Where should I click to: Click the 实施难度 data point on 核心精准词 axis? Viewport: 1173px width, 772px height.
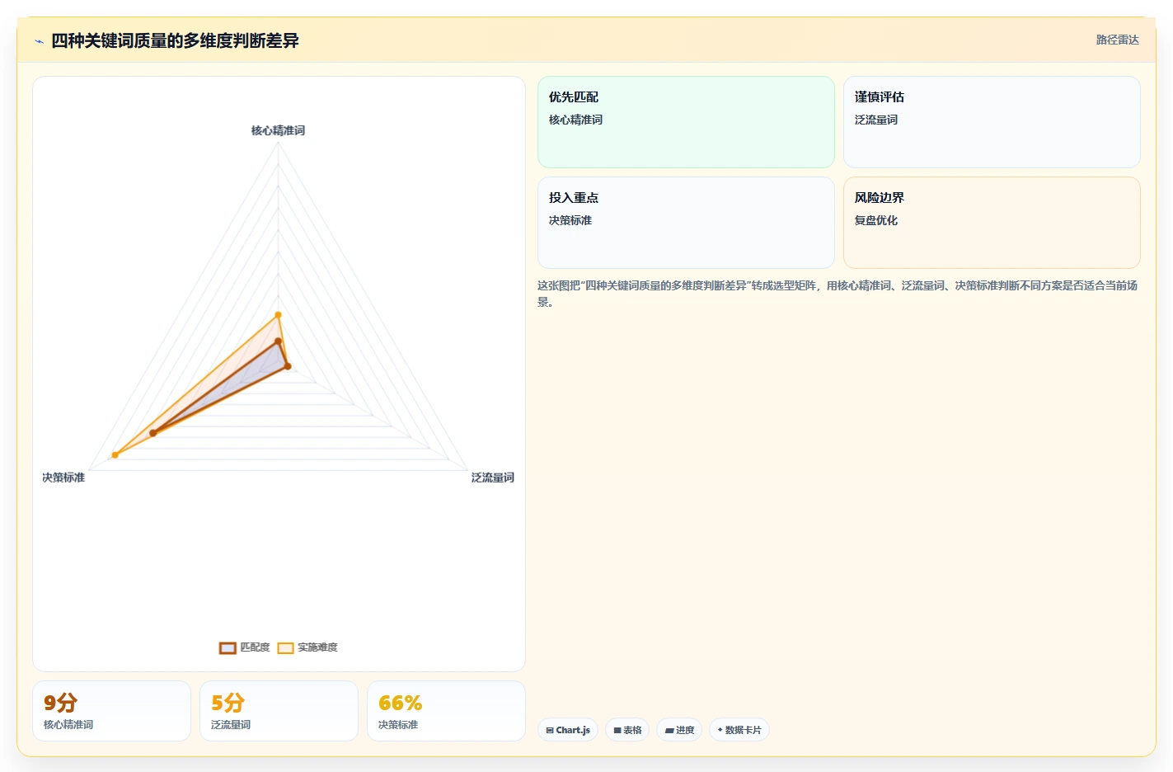coord(278,315)
